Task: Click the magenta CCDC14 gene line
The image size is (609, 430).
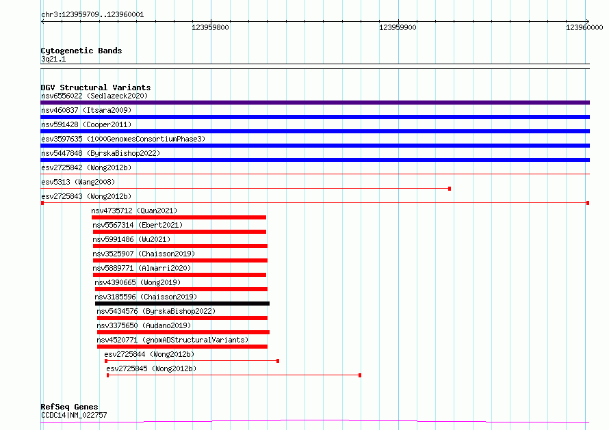Action: coord(315,421)
